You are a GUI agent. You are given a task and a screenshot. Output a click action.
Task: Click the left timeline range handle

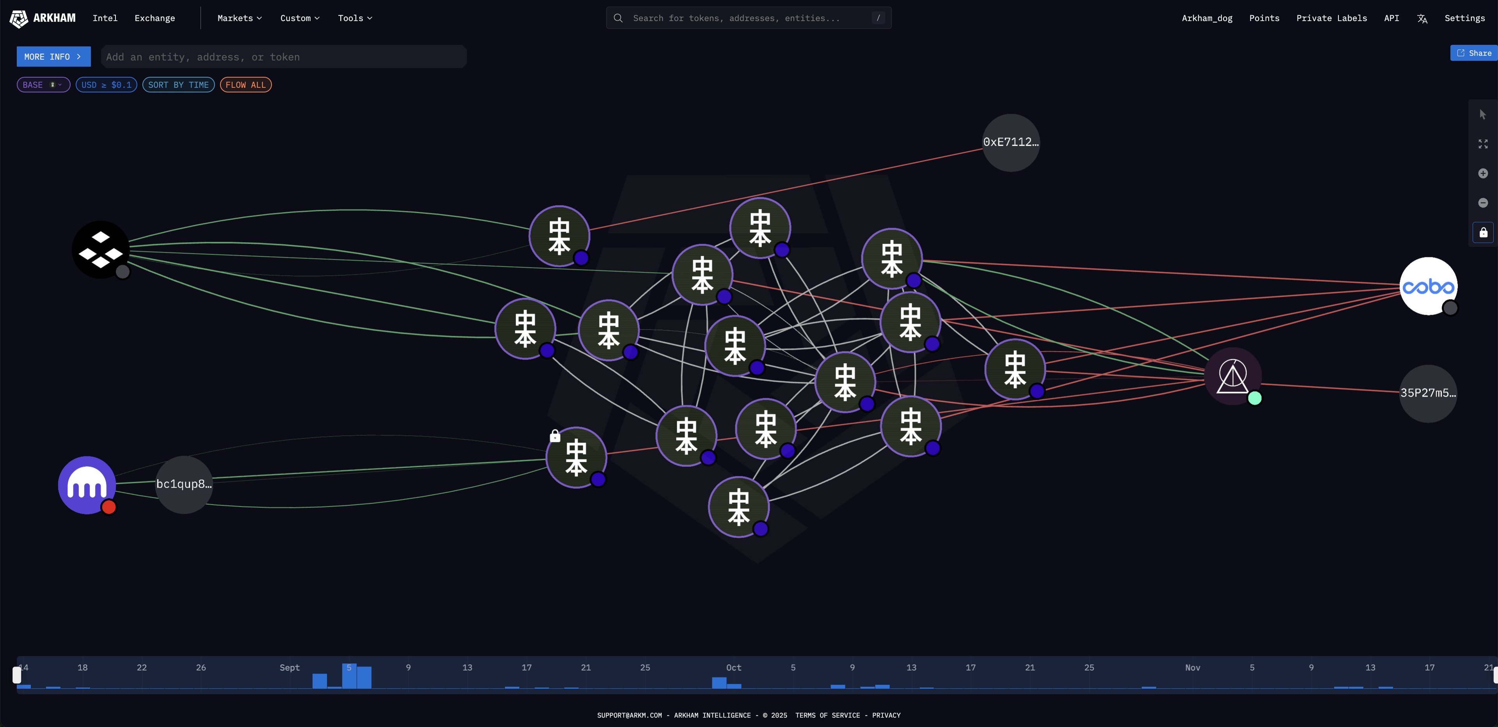[17, 675]
